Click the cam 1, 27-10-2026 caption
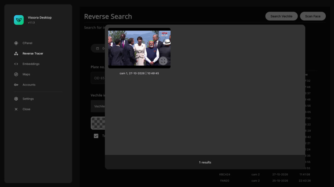 (x=139, y=73)
